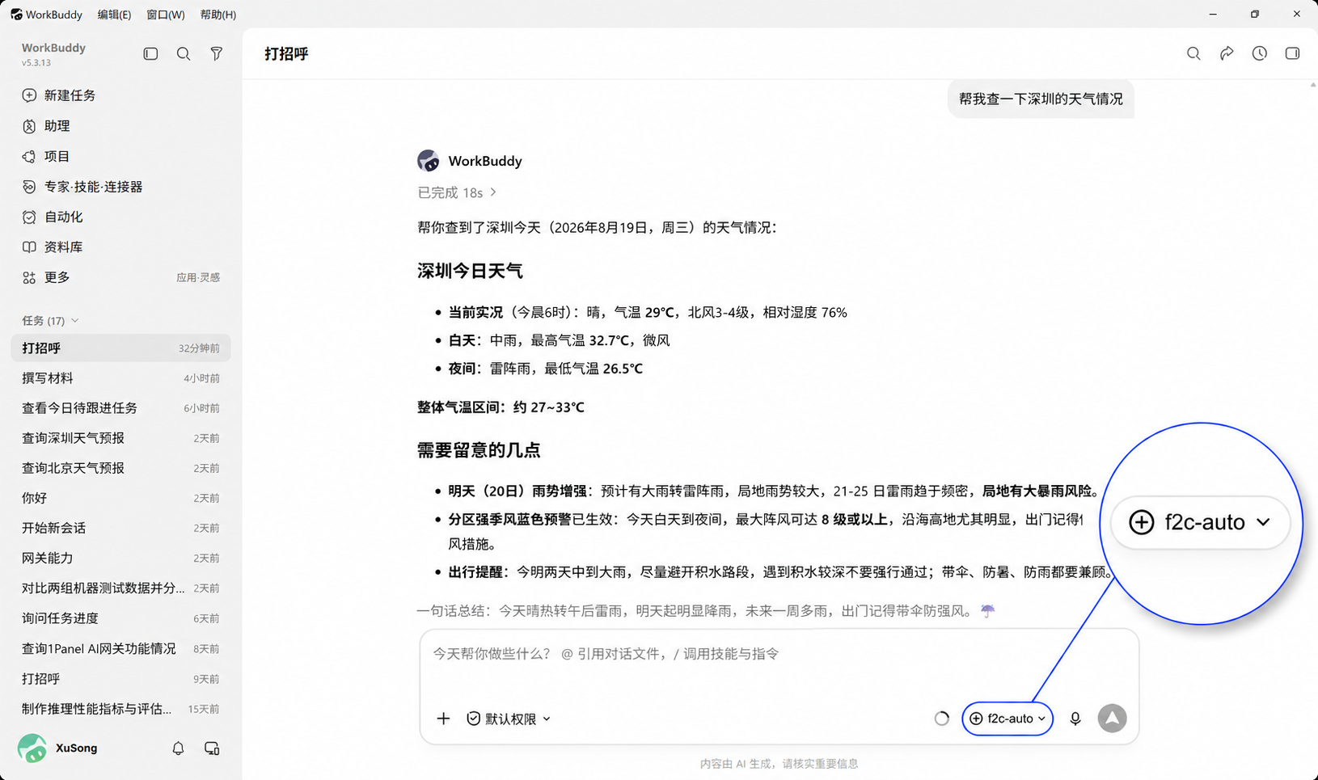This screenshot has width=1318, height=780.
Task: Open the 窗口(W) menu
Action: click(166, 15)
